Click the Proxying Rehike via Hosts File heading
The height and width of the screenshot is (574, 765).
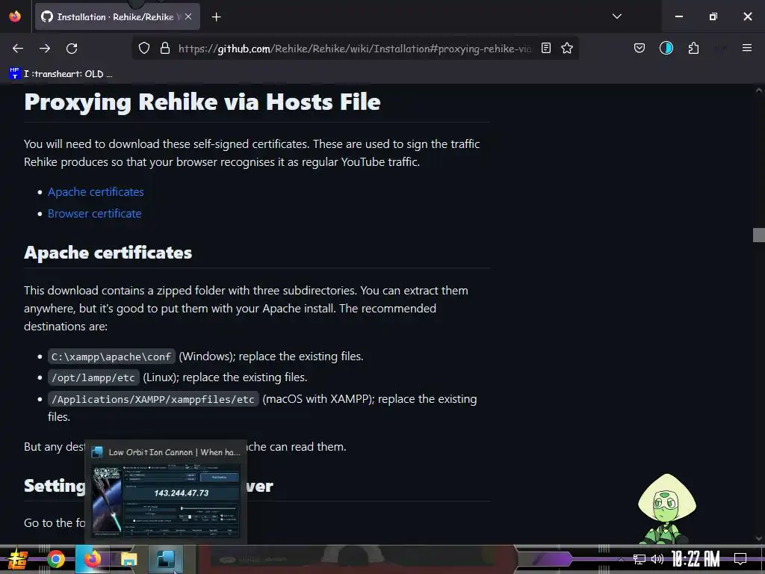point(202,102)
